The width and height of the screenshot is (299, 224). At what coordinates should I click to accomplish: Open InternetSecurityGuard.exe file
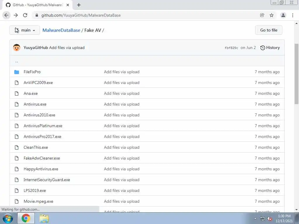(47, 180)
